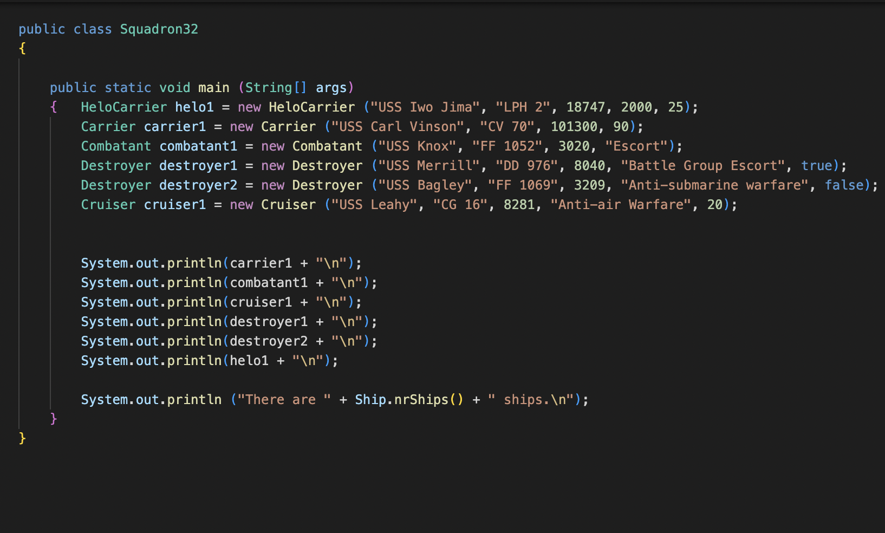
Task: Select the "FF 1069" string literal
Action: click(523, 185)
